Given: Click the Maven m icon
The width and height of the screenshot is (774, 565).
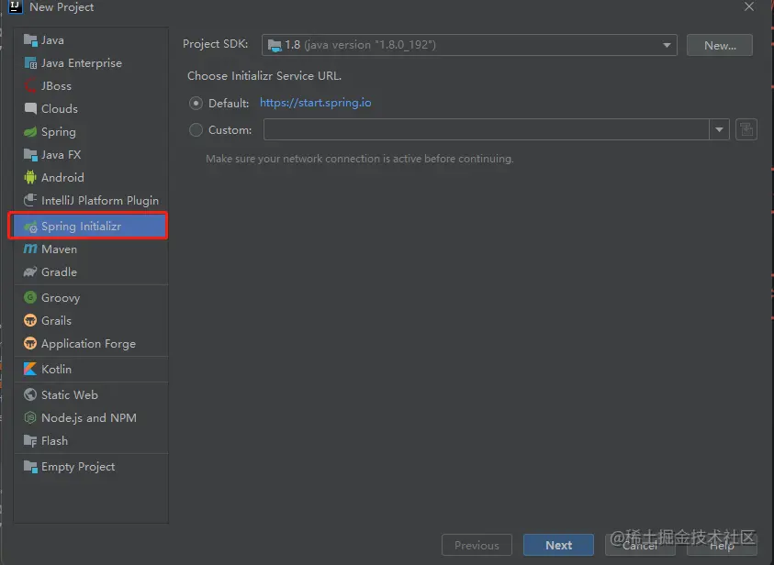Looking at the screenshot, I should 30,249.
